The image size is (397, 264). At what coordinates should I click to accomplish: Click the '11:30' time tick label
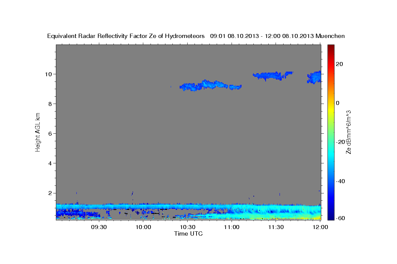tap(276, 227)
